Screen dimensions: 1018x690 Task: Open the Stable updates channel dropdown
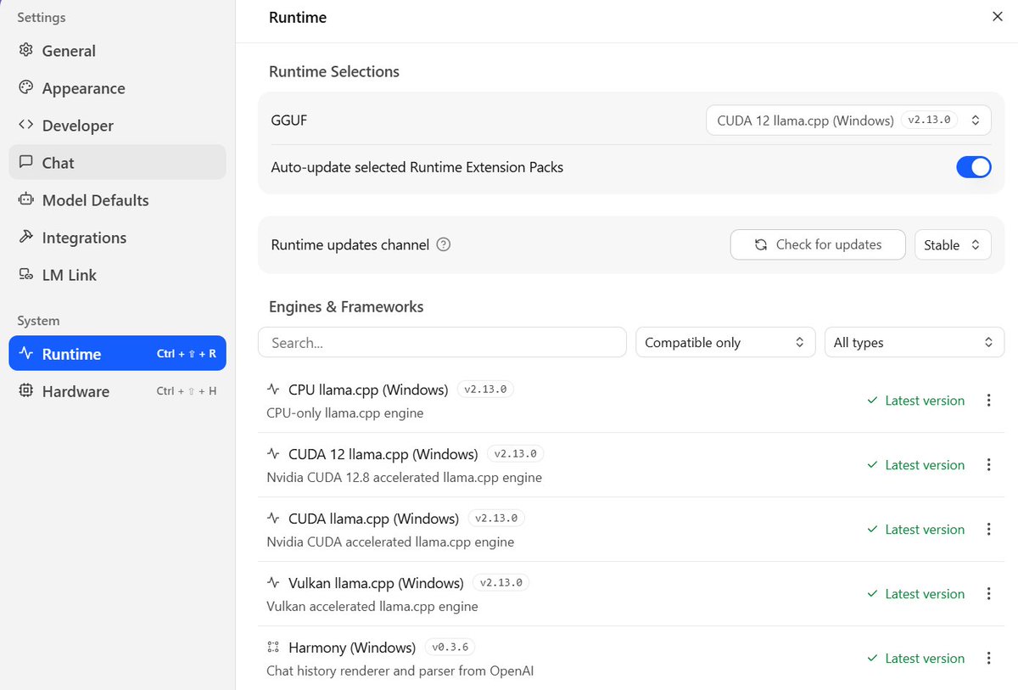[953, 244]
